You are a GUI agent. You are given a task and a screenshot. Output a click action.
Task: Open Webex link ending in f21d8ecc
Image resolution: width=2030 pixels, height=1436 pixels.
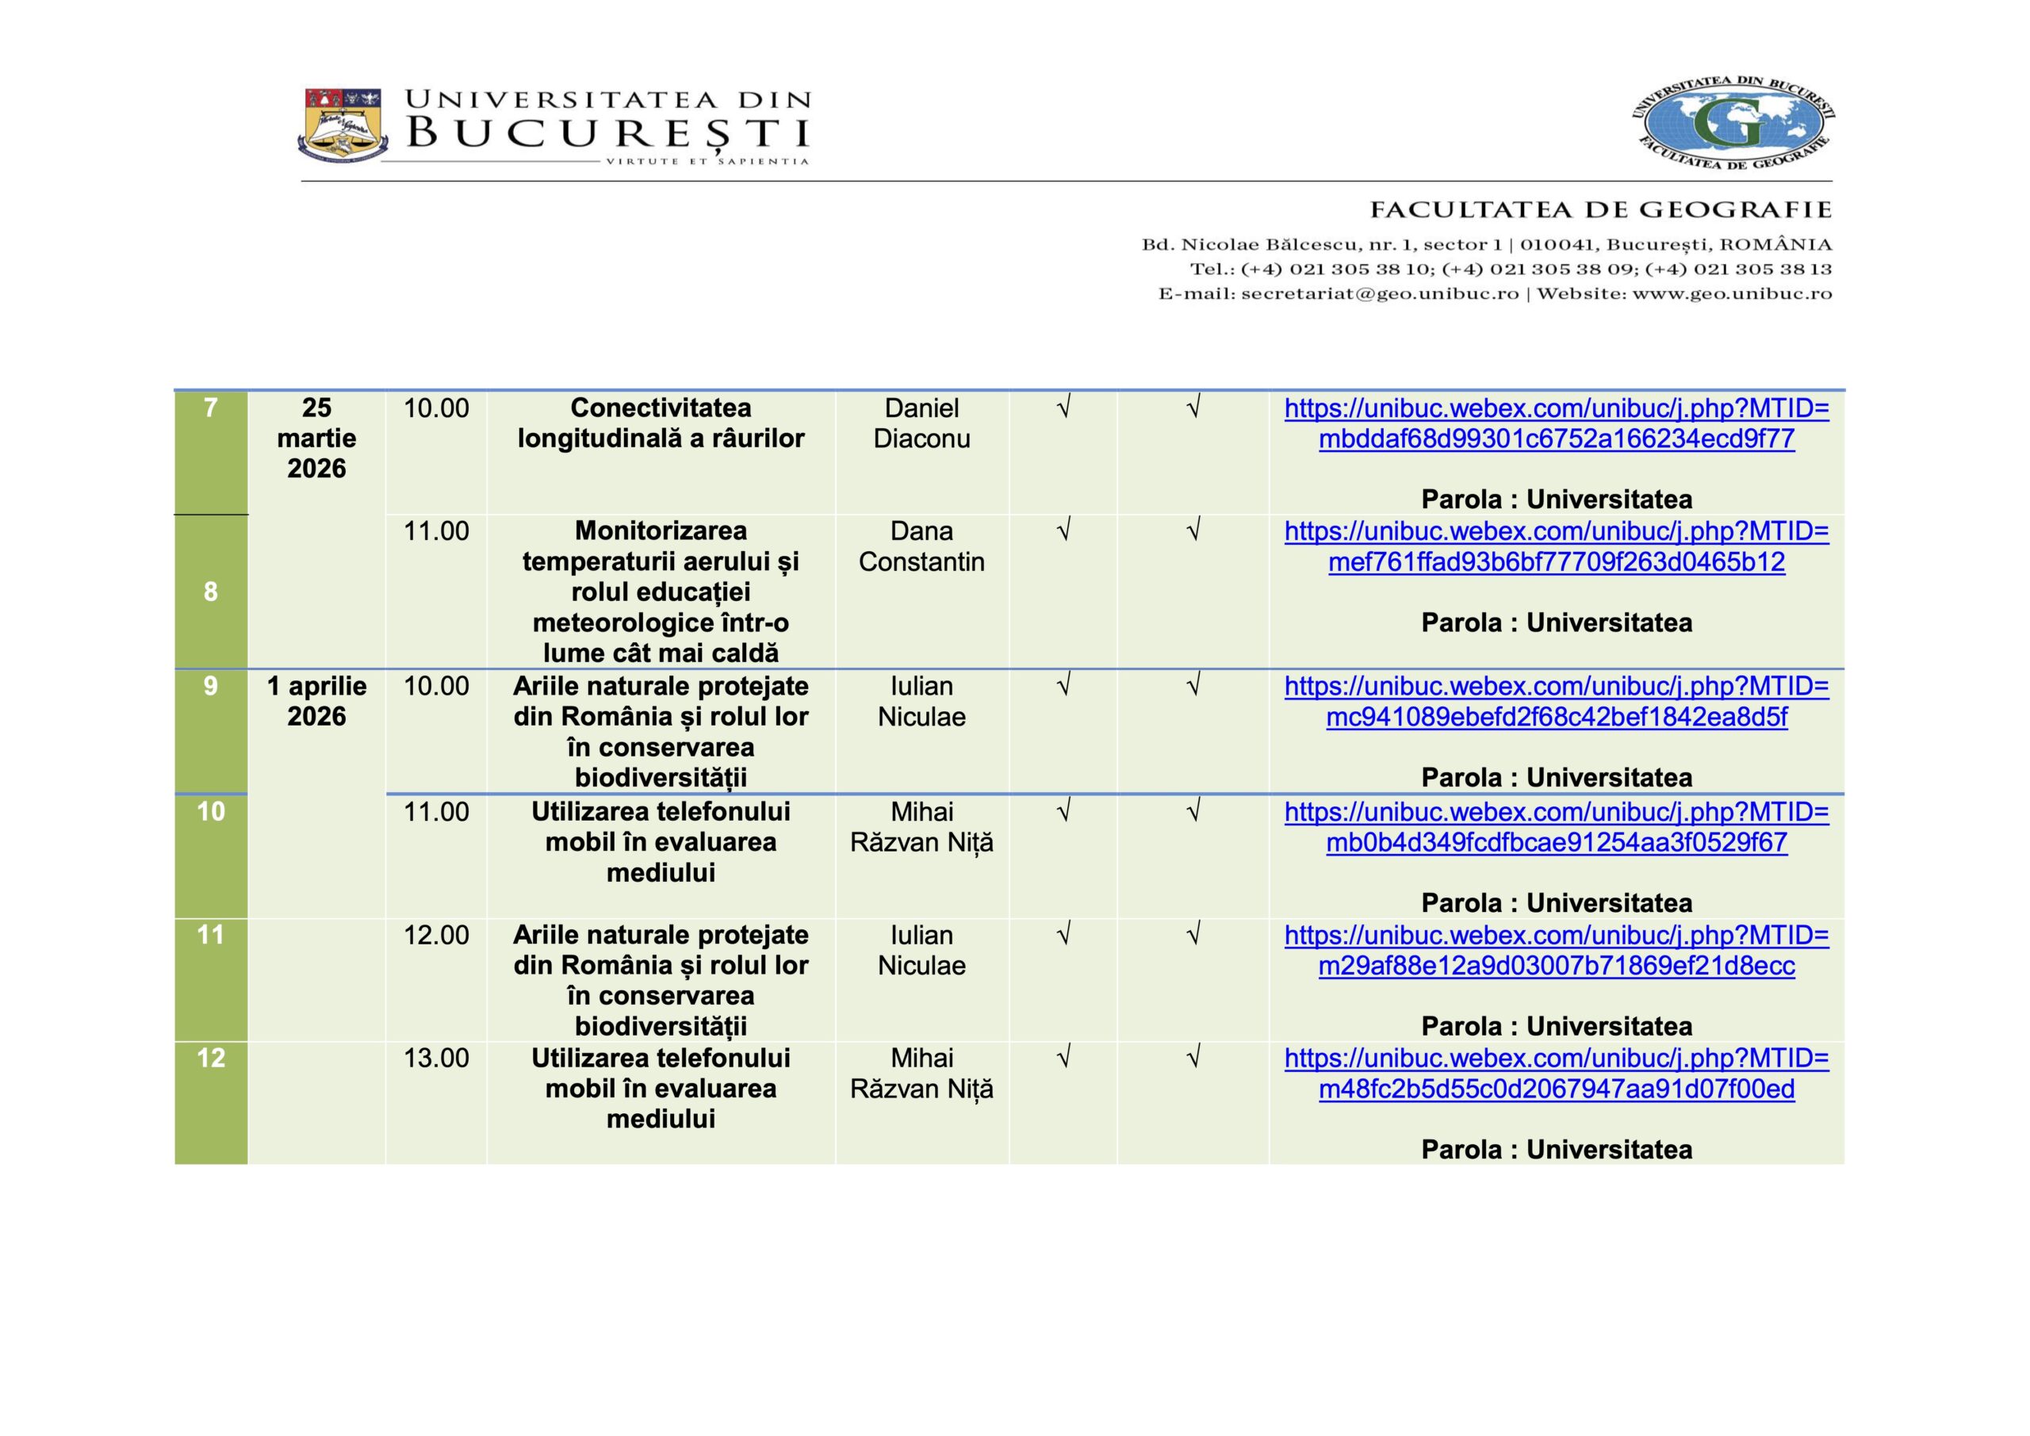click(1556, 966)
